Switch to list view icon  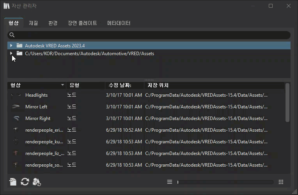[x=170, y=182]
